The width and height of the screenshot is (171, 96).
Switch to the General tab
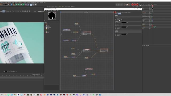click(x=119, y=14)
